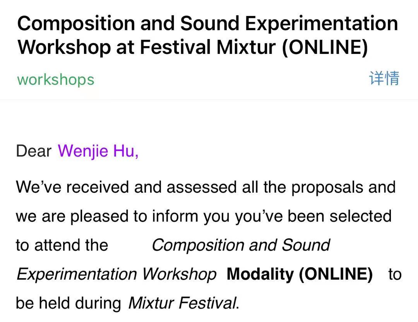Click the word selected in body

360,216
